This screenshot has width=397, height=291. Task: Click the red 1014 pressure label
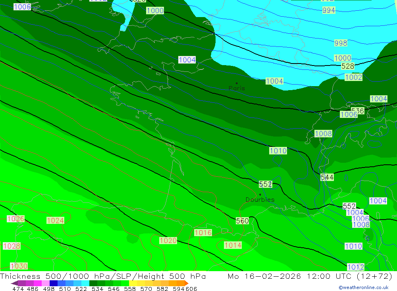click(233, 245)
